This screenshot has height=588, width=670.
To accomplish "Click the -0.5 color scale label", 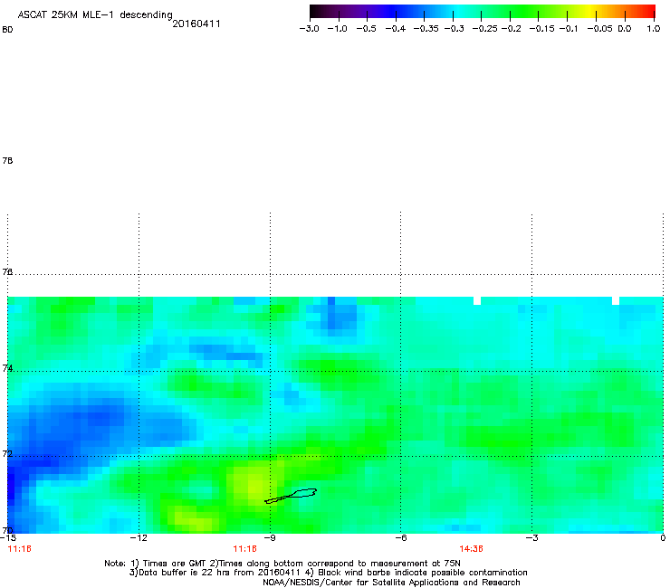I will [x=366, y=29].
